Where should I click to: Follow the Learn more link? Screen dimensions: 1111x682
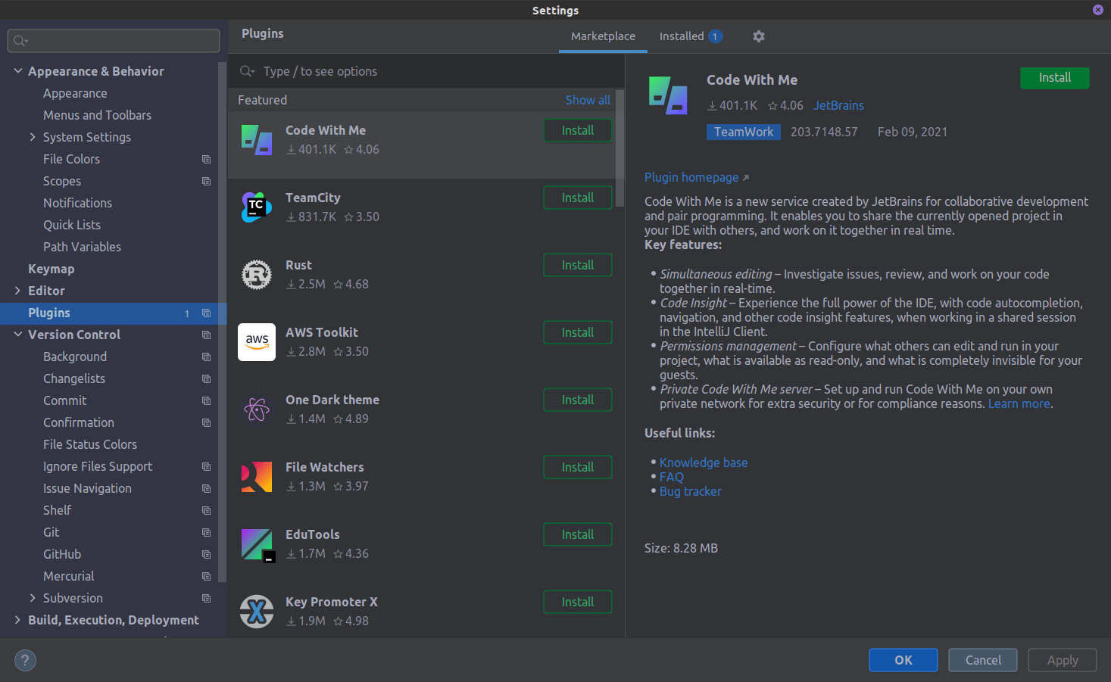pos(1019,403)
